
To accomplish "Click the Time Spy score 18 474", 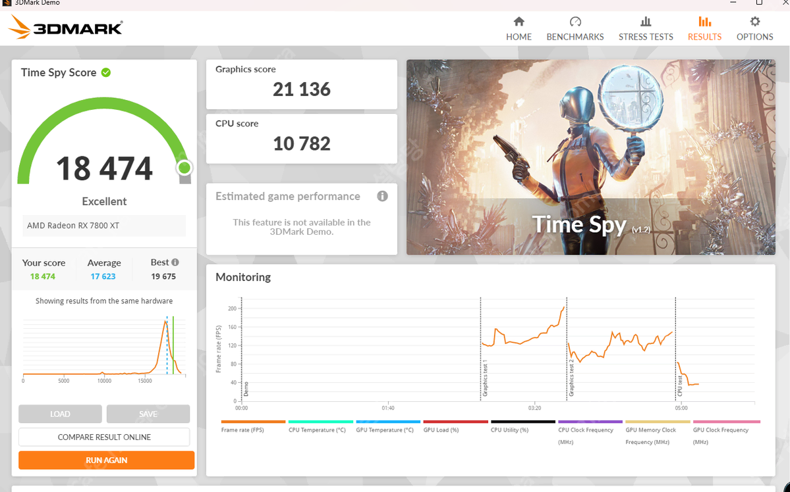I will click(x=104, y=168).
